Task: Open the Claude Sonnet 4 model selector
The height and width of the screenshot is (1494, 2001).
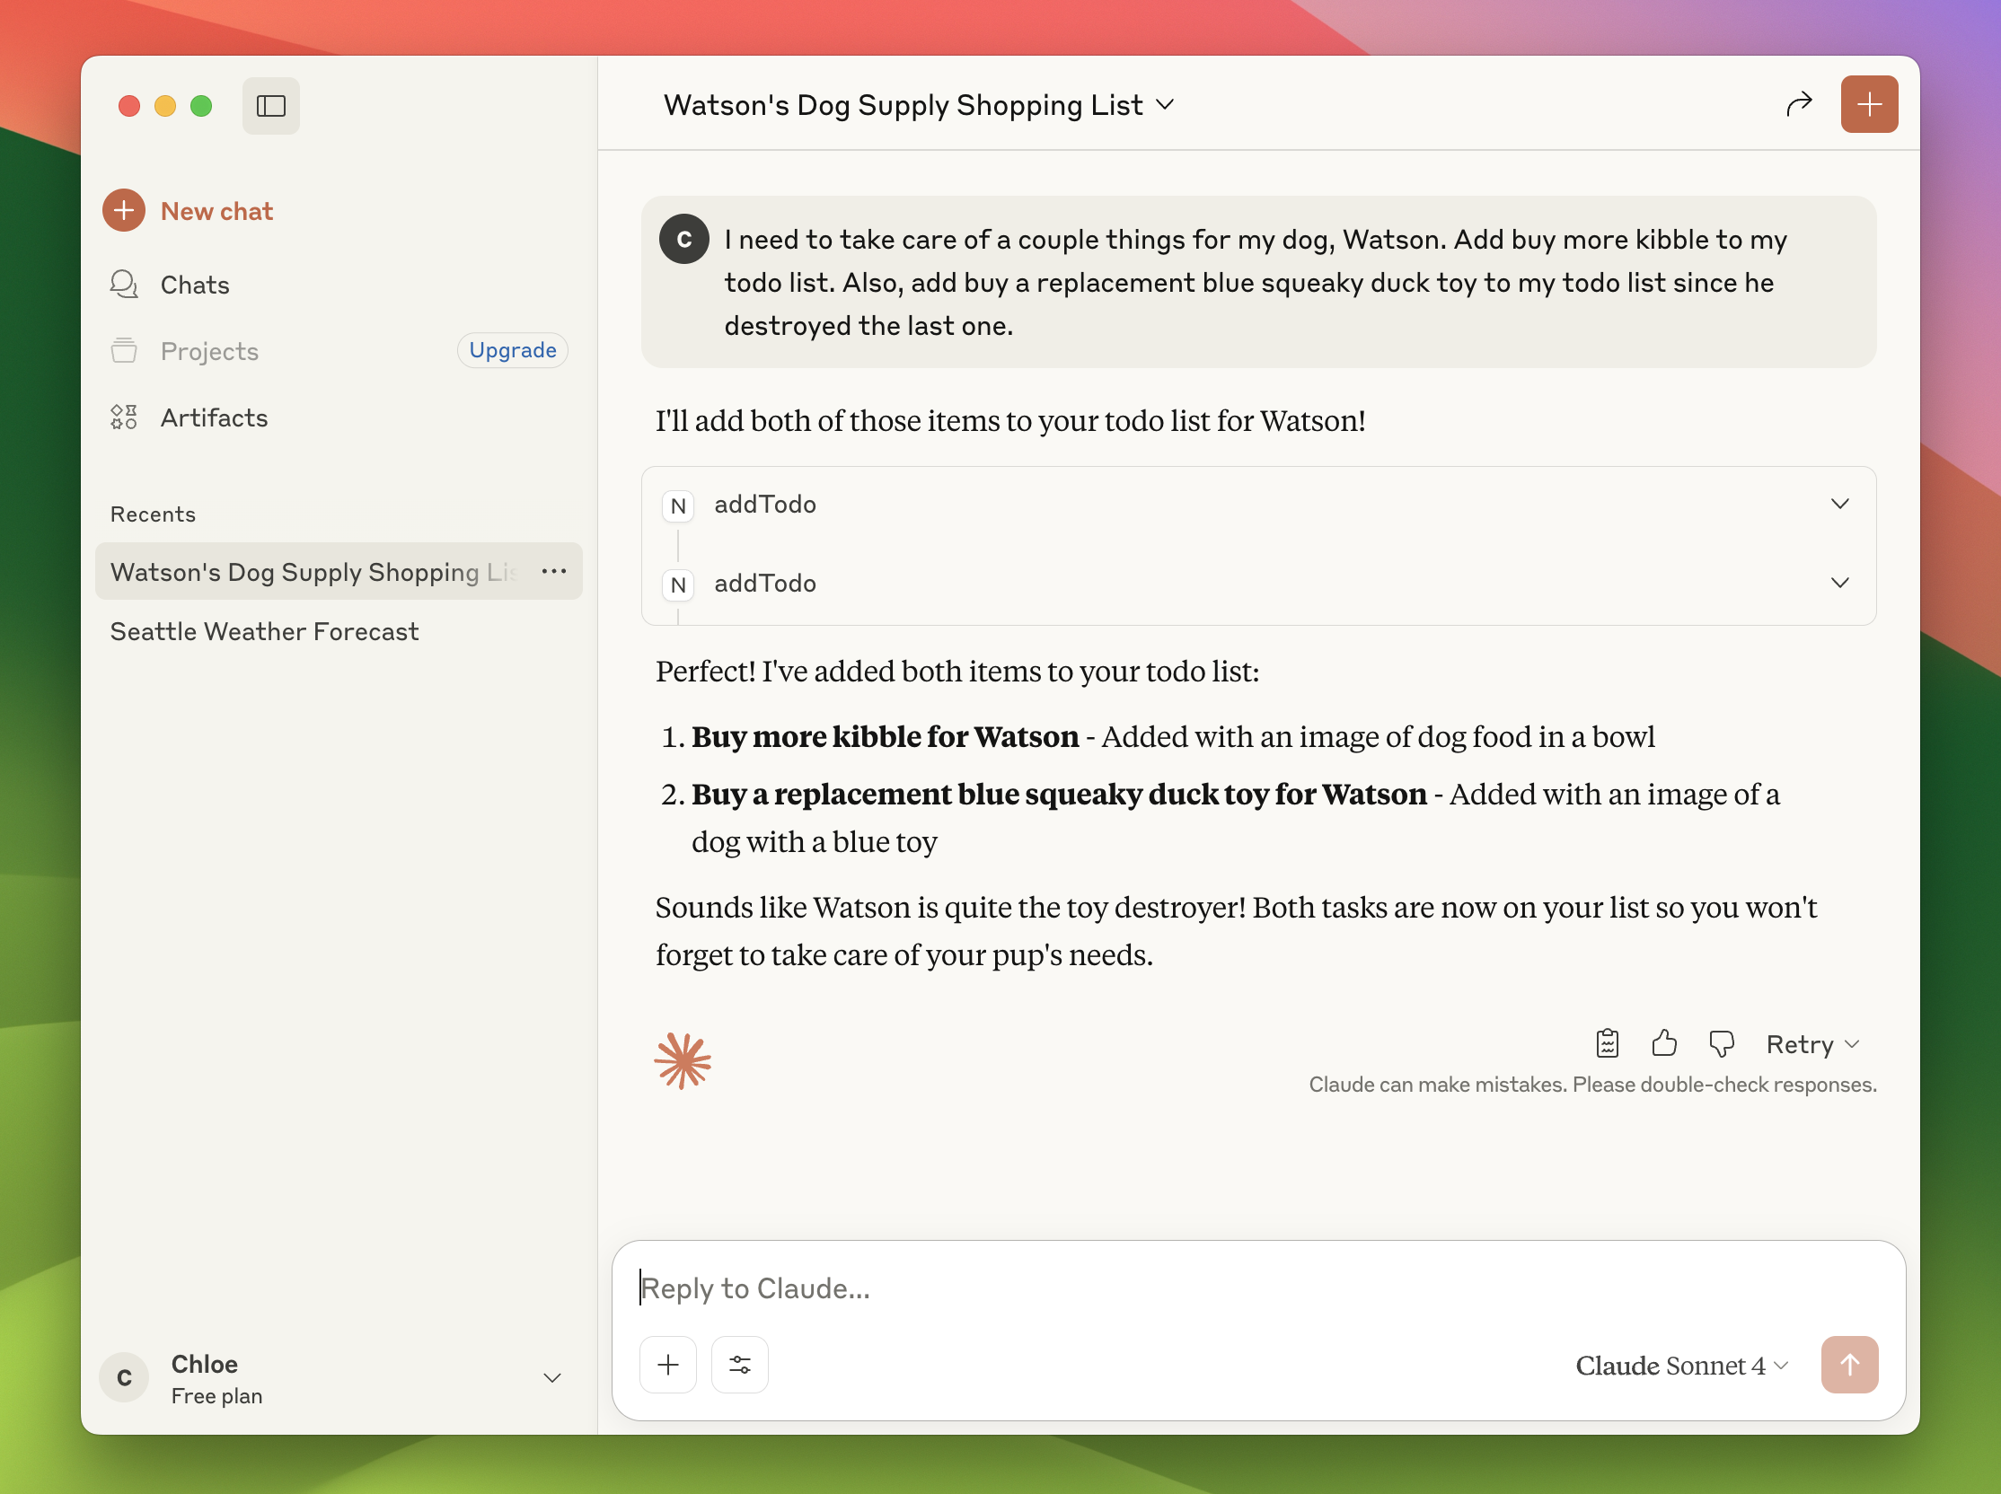Action: 1680,1365
